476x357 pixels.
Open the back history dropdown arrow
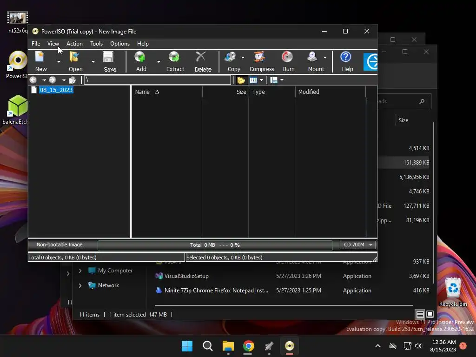tap(44, 80)
